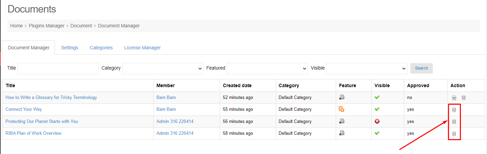Switch to the Settings tab
This screenshot has height=154, width=487.
pos(70,48)
